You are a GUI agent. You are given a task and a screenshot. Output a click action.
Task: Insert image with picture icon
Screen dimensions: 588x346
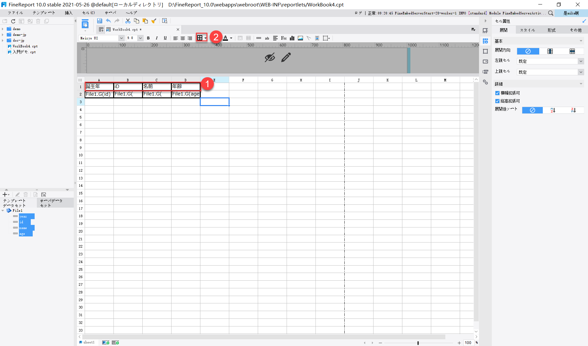coord(300,38)
